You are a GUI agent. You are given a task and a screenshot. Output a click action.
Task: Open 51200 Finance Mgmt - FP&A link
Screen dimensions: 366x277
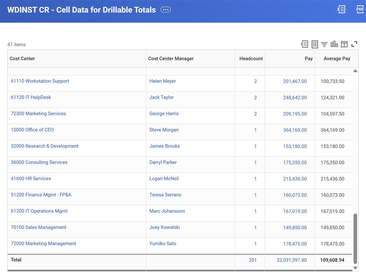click(x=41, y=195)
